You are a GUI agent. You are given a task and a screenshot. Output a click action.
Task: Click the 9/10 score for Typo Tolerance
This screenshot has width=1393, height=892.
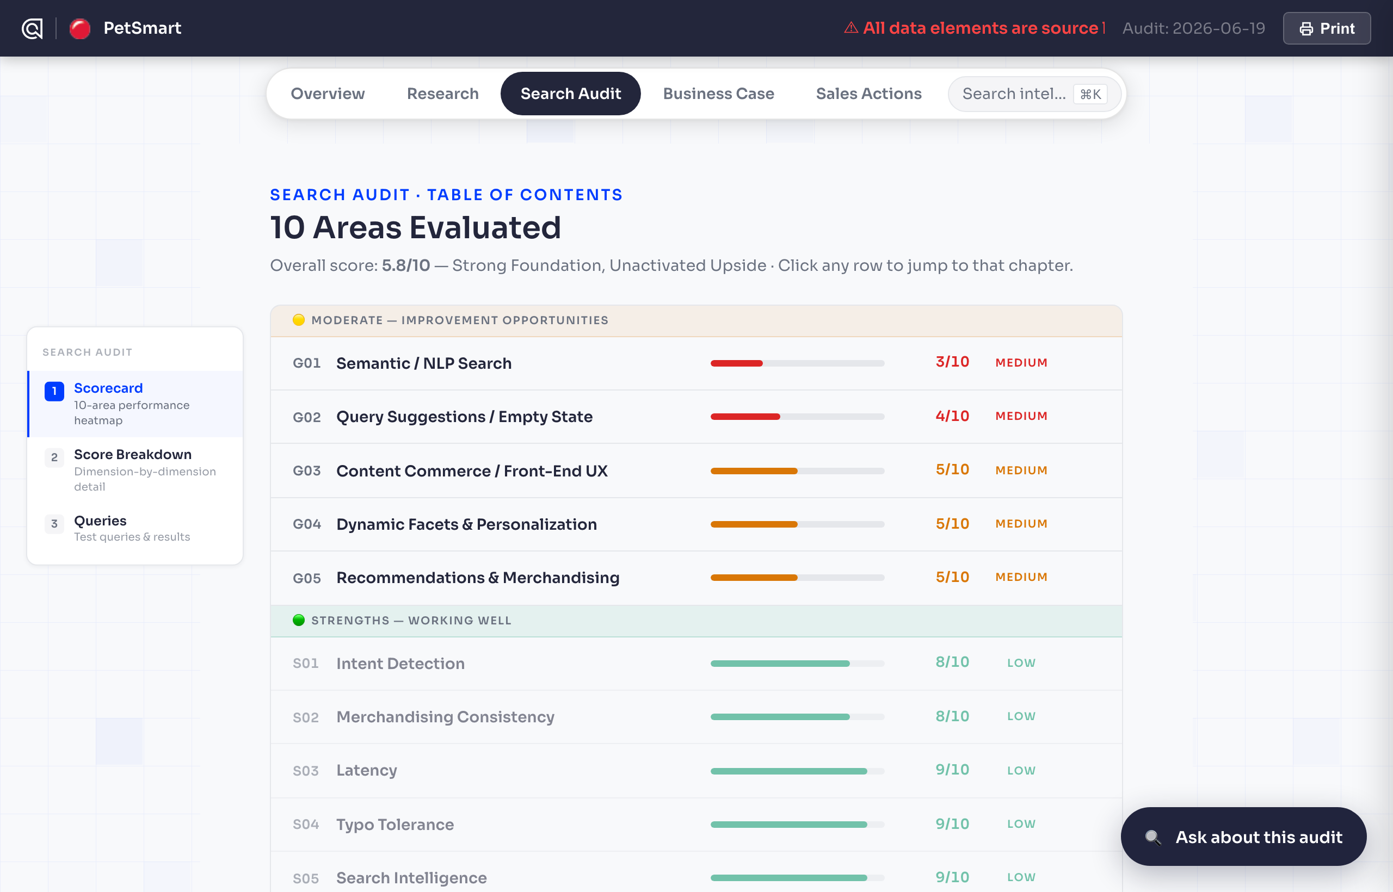952,823
